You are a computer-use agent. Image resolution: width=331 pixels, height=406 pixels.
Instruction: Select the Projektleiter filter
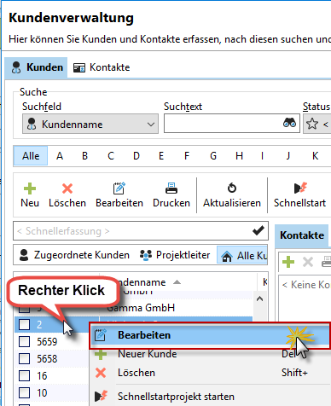175,255
